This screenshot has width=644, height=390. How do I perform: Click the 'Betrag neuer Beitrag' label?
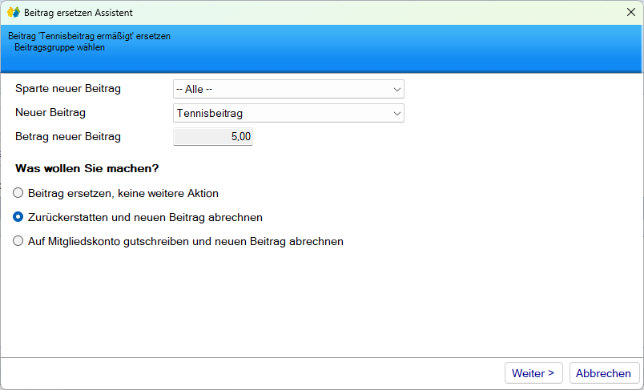(x=68, y=136)
